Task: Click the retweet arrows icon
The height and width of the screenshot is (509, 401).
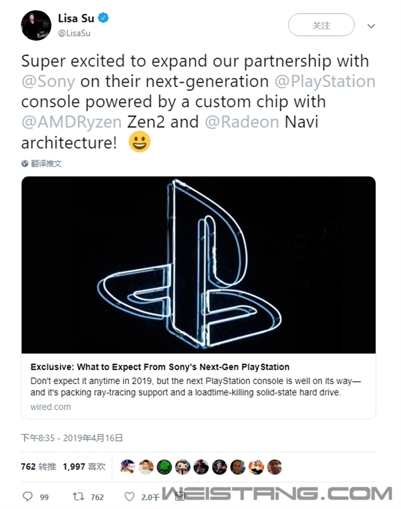Action: coord(78,496)
